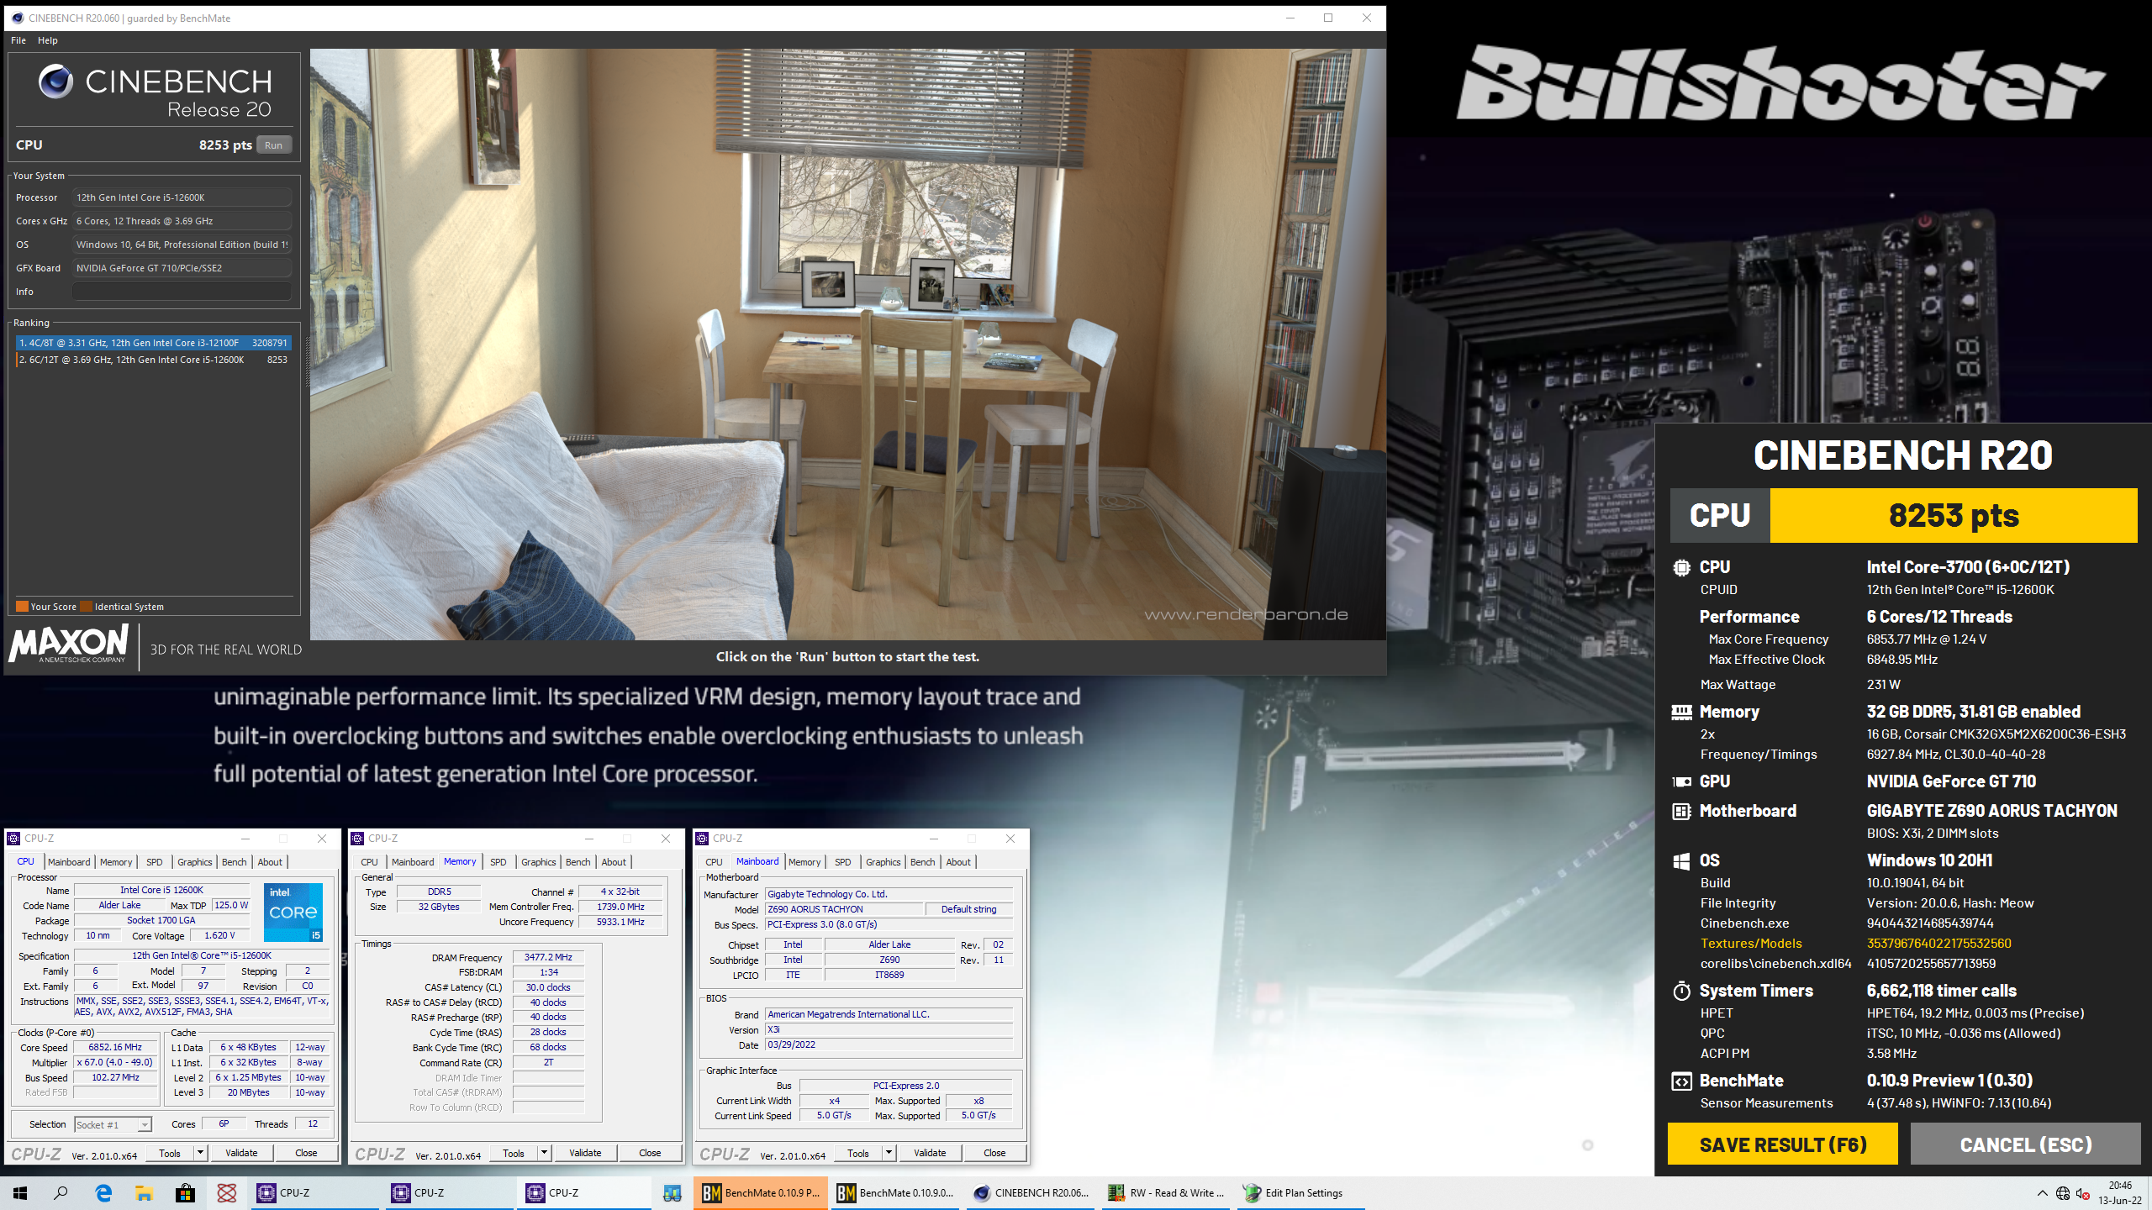Viewport: 2152px width, 1210px height.
Task: Click the Motherboard icon in BenchMate panel
Action: click(x=1681, y=811)
